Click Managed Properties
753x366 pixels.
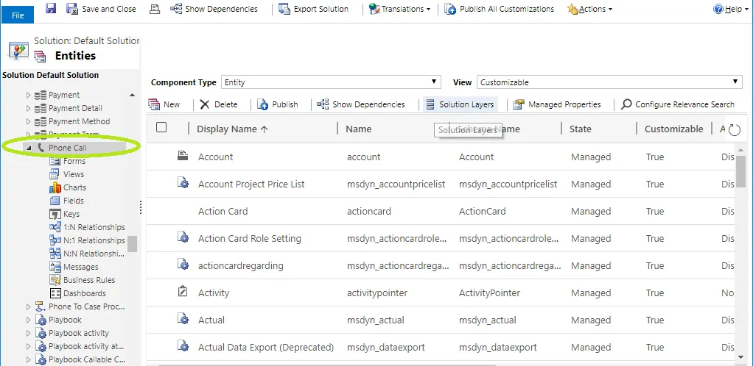pyautogui.click(x=556, y=104)
